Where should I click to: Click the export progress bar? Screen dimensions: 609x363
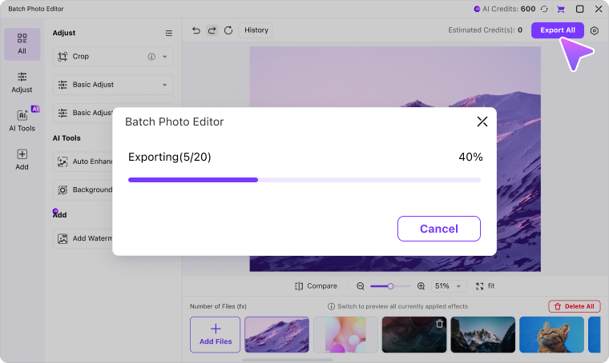point(304,180)
